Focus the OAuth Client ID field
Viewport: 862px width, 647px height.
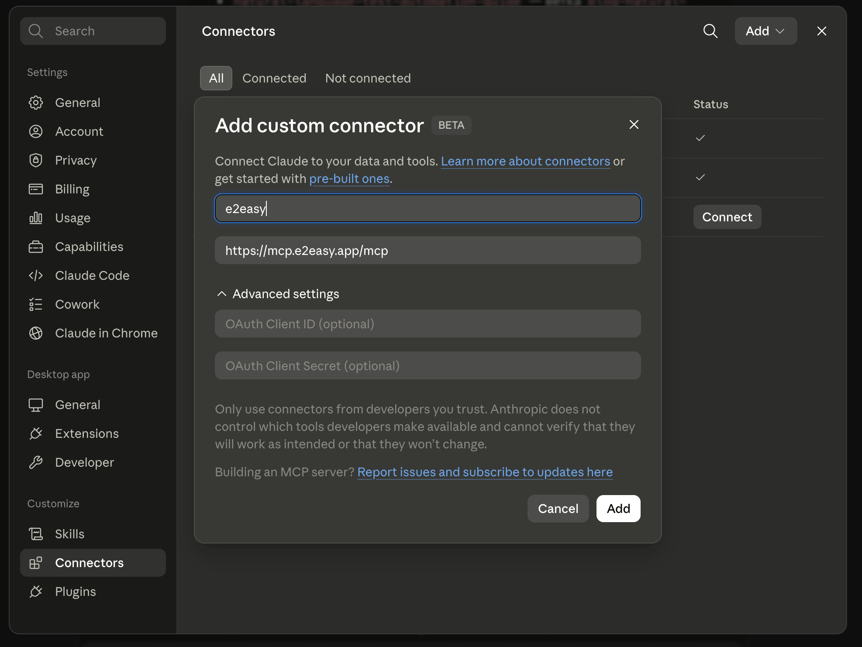pyautogui.click(x=428, y=323)
